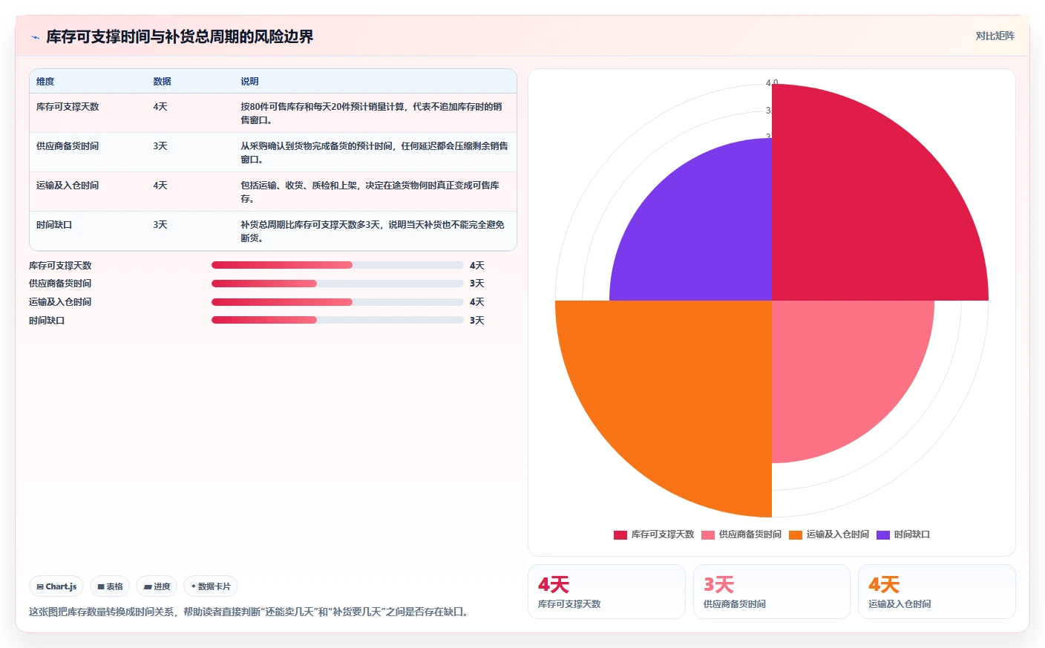The width and height of the screenshot is (1045, 648).
Task: Click the 对比矩阵 label
Action: pos(995,36)
